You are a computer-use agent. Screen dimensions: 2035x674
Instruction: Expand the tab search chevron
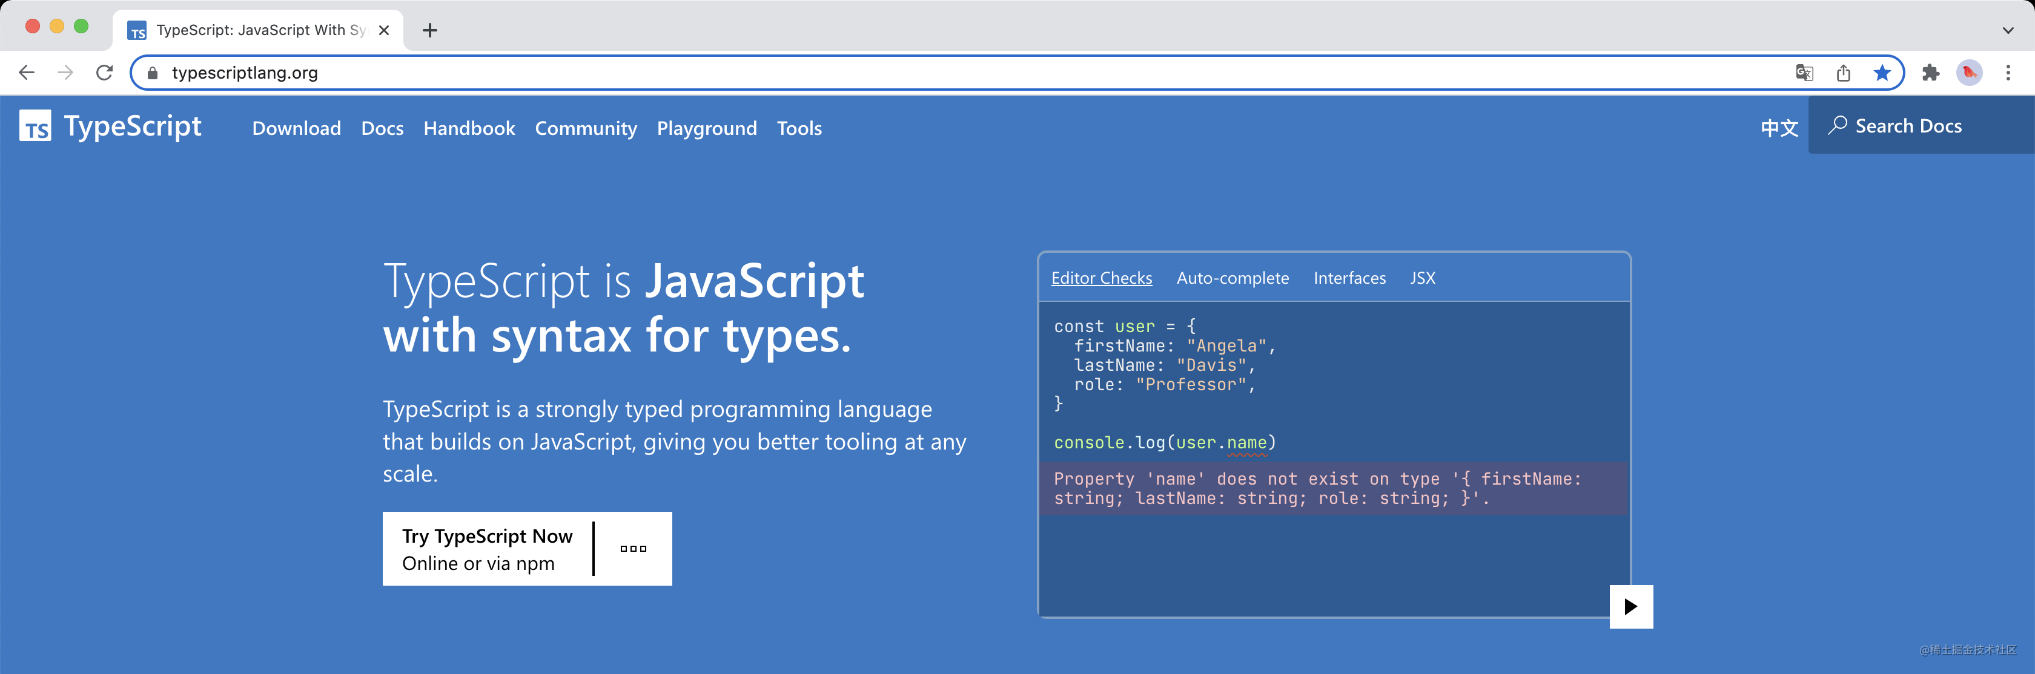[2008, 30]
